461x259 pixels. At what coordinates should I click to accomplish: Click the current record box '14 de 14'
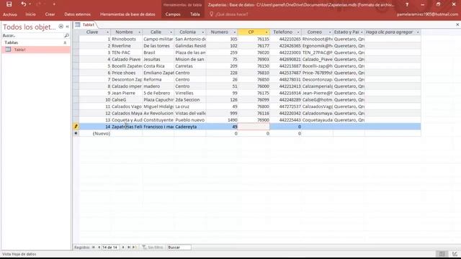tap(110, 247)
